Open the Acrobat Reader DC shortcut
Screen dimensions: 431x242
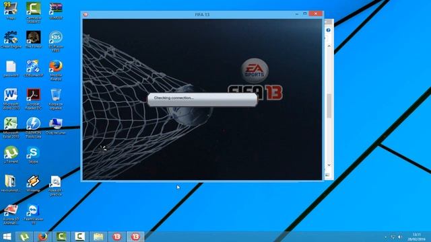(34, 99)
